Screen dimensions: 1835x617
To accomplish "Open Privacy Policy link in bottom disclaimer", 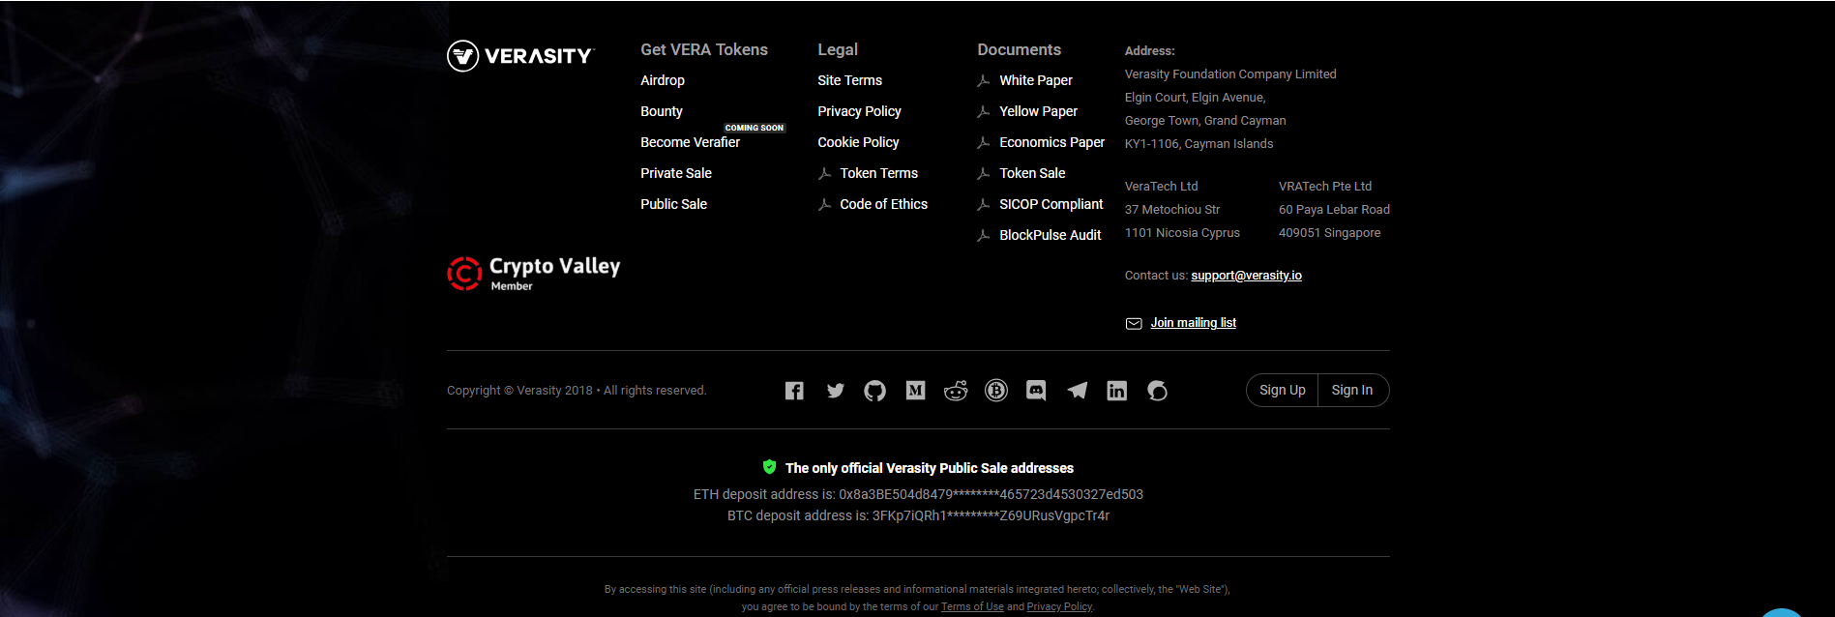I will (1059, 607).
